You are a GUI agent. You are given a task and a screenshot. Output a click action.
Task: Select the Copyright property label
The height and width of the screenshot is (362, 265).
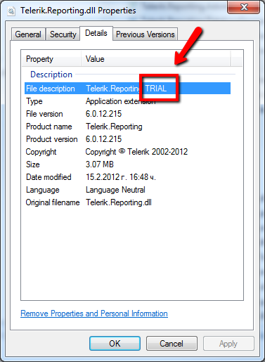41,152
